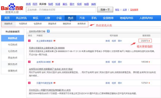Select 人物 in the blue menu

[47, 18]
